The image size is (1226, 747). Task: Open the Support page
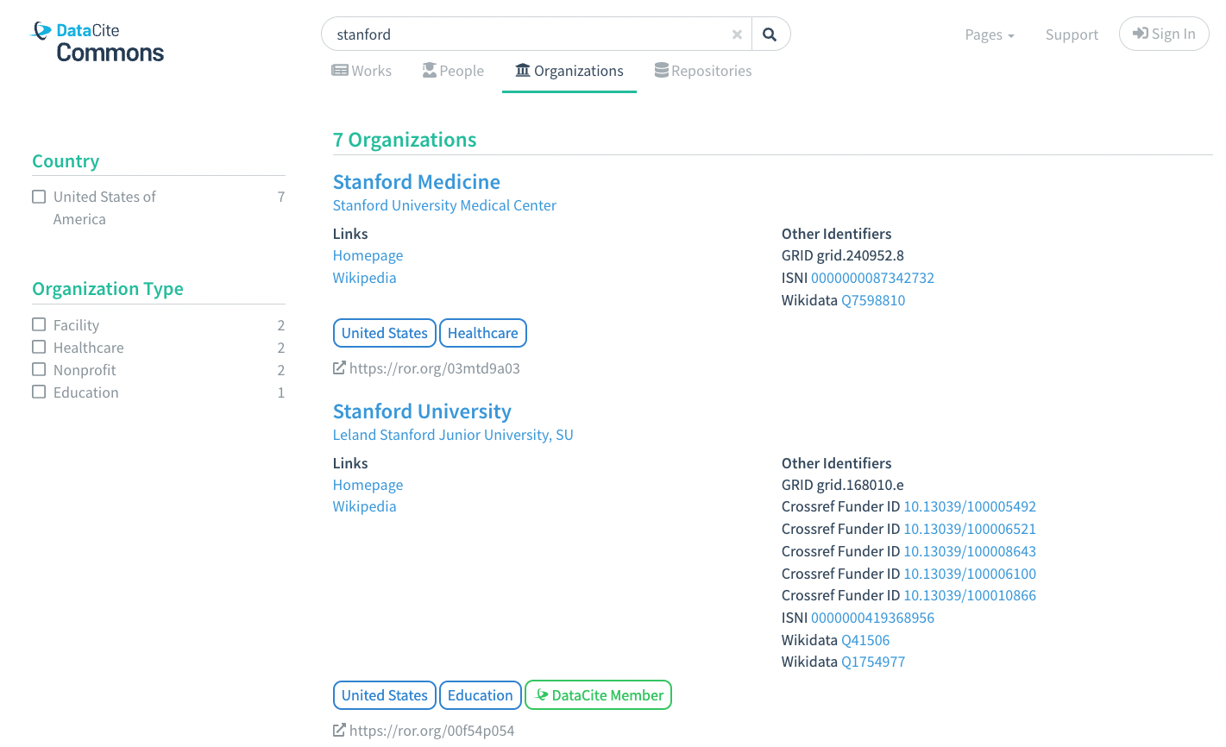pyautogui.click(x=1072, y=35)
